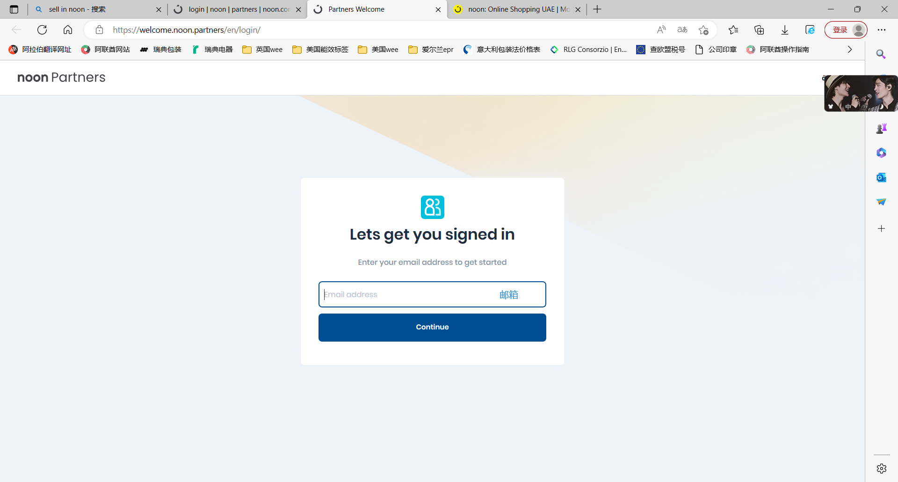Open the 阿联酋网站 bookmark
Screen dimensions: 898x482
pyautogui.click(x=106, y=50)
